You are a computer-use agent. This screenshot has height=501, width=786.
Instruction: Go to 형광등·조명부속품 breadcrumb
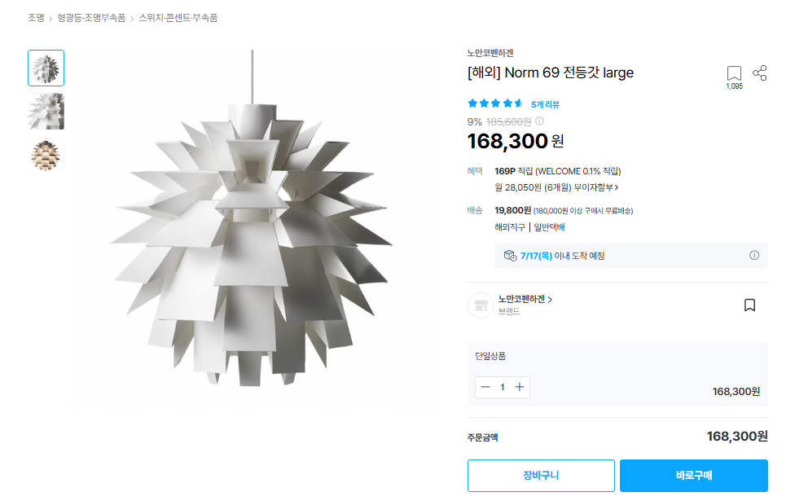click(91, 17)
